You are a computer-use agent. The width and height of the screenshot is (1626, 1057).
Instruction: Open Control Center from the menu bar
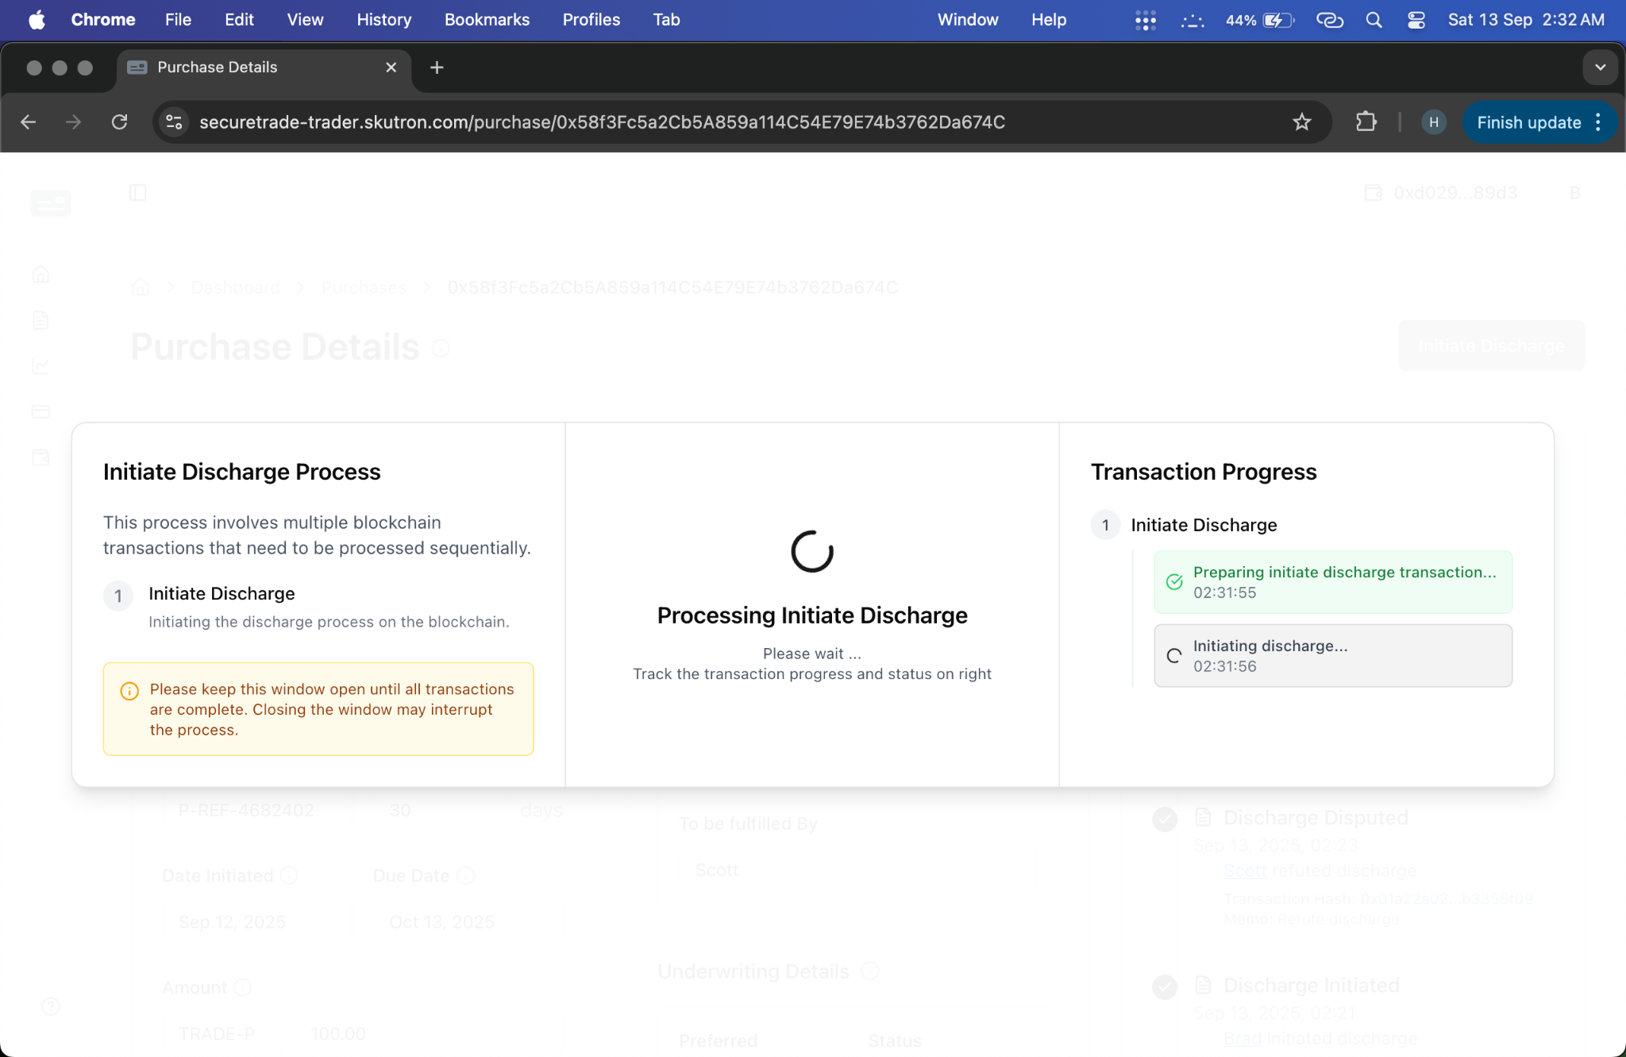pos(1416,20)
